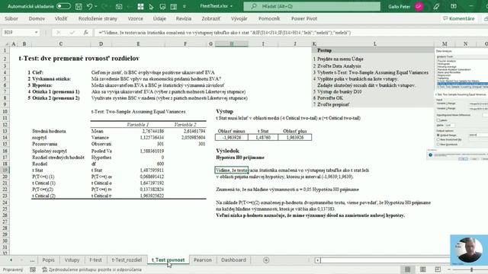Click the Enter checkmark formula bar icon
488x274 pixels.
pyautogui.click(x=72, y=32)
